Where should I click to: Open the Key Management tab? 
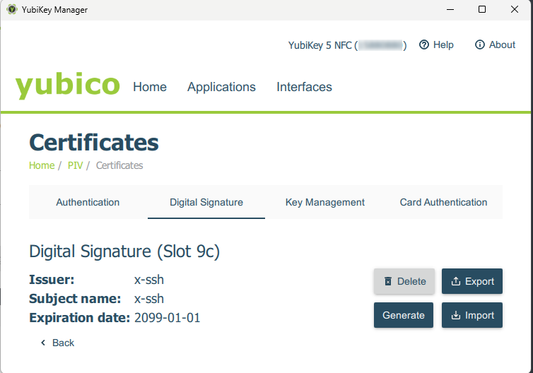(325, 202)
